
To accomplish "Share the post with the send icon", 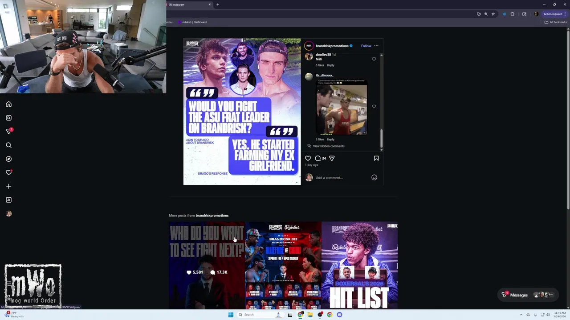I will coord(332,158).
